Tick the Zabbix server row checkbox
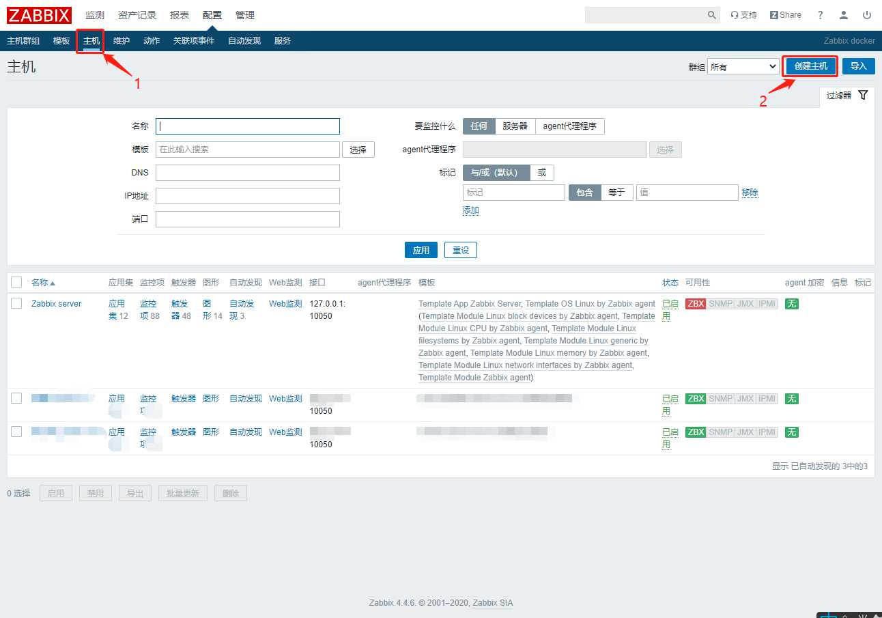Image resolution: width=882 pixels, height=618 pixels. [16, 303]
